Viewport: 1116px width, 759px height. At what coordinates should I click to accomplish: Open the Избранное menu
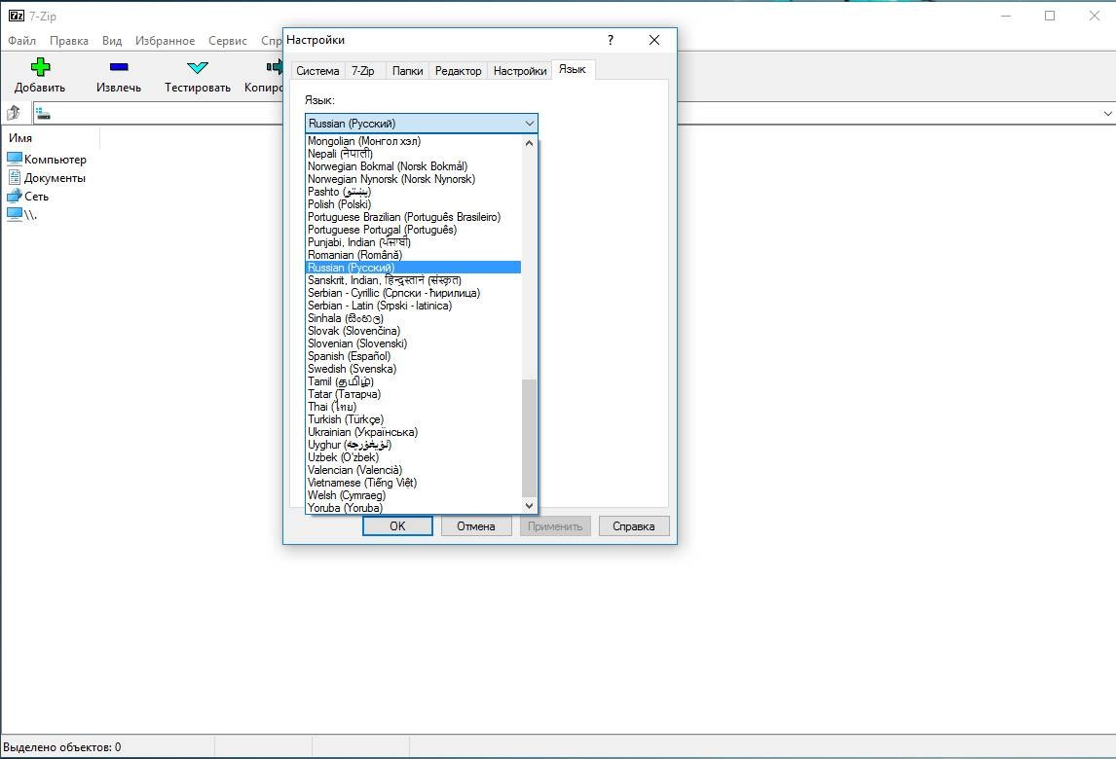[166, 41]
